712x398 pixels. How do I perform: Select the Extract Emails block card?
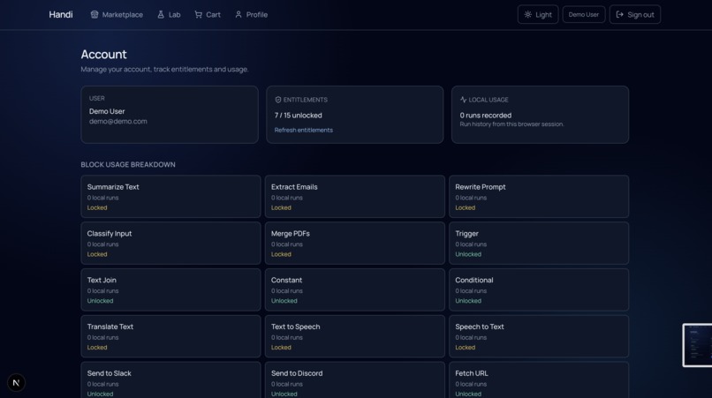[354, 197]
